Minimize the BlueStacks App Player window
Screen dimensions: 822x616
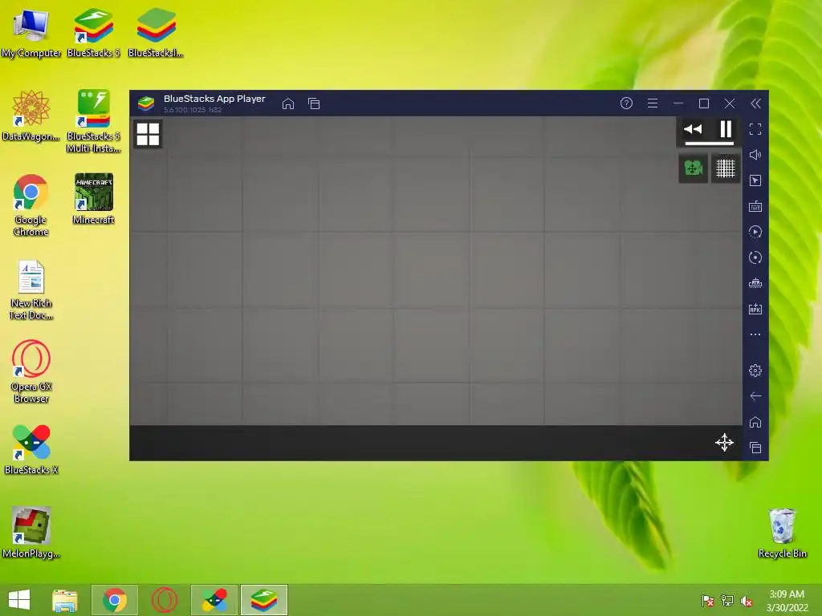tap(678, 103)
